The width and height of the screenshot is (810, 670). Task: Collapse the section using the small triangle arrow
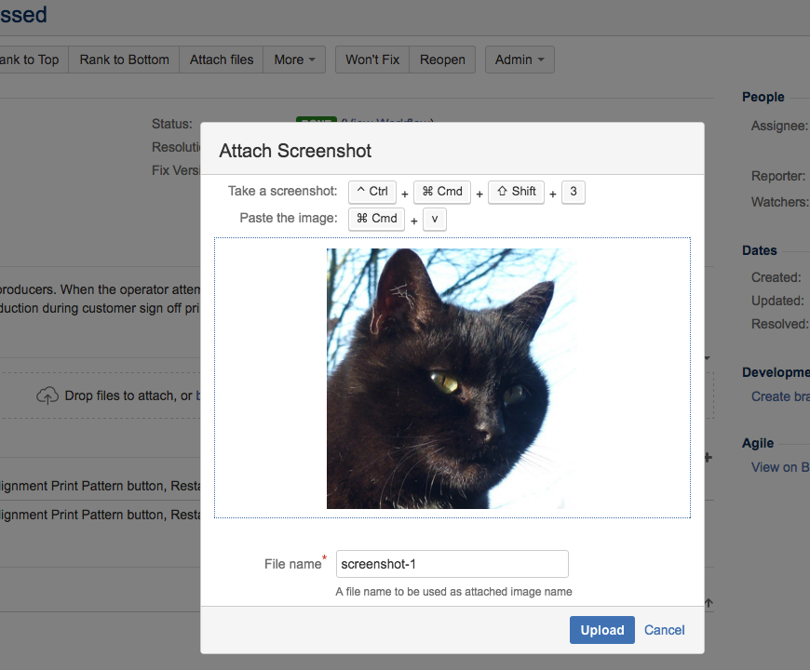(x=708, y=357)
